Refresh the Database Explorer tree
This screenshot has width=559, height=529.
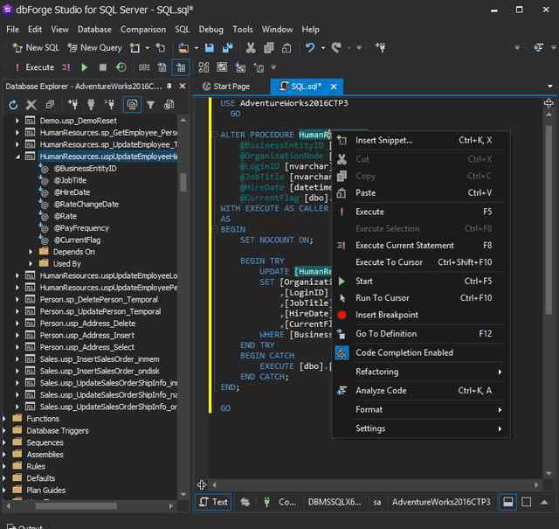(x=13, y=105)
